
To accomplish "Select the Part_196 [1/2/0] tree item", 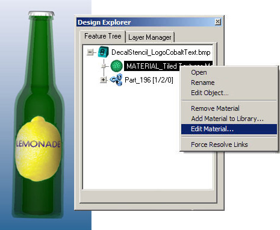I will coord(149,80).
